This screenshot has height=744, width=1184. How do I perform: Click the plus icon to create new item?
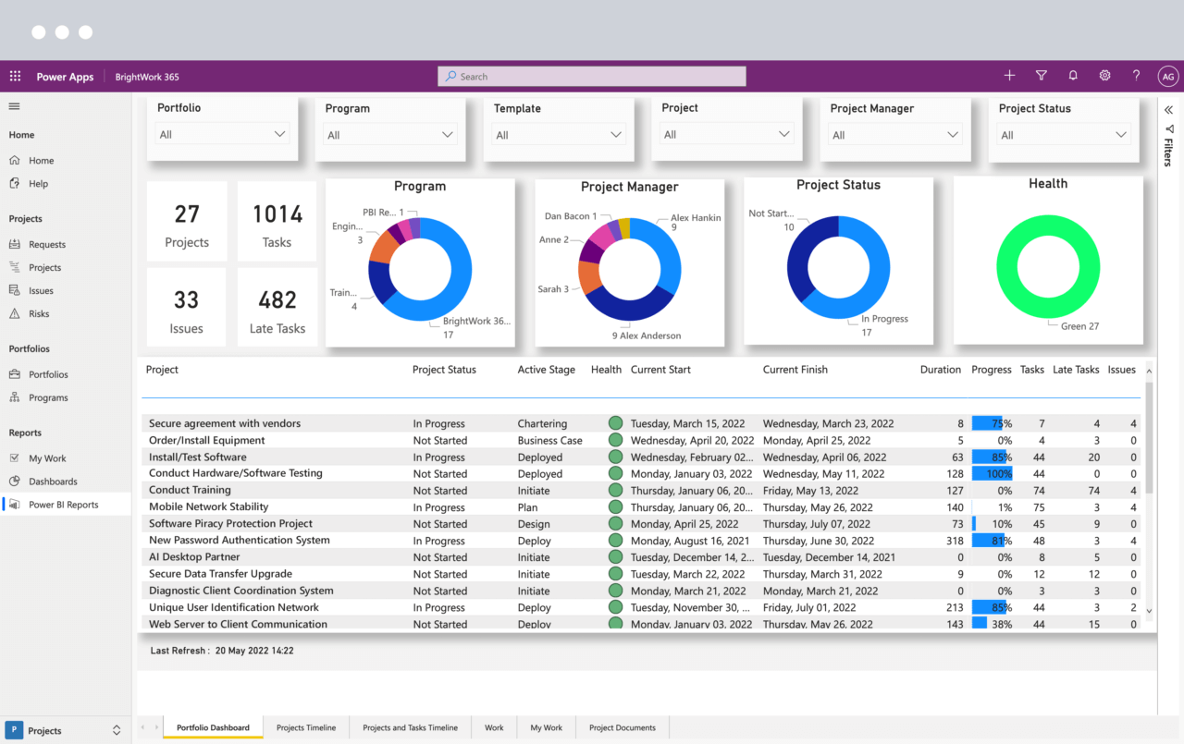tap(1009, 76)
